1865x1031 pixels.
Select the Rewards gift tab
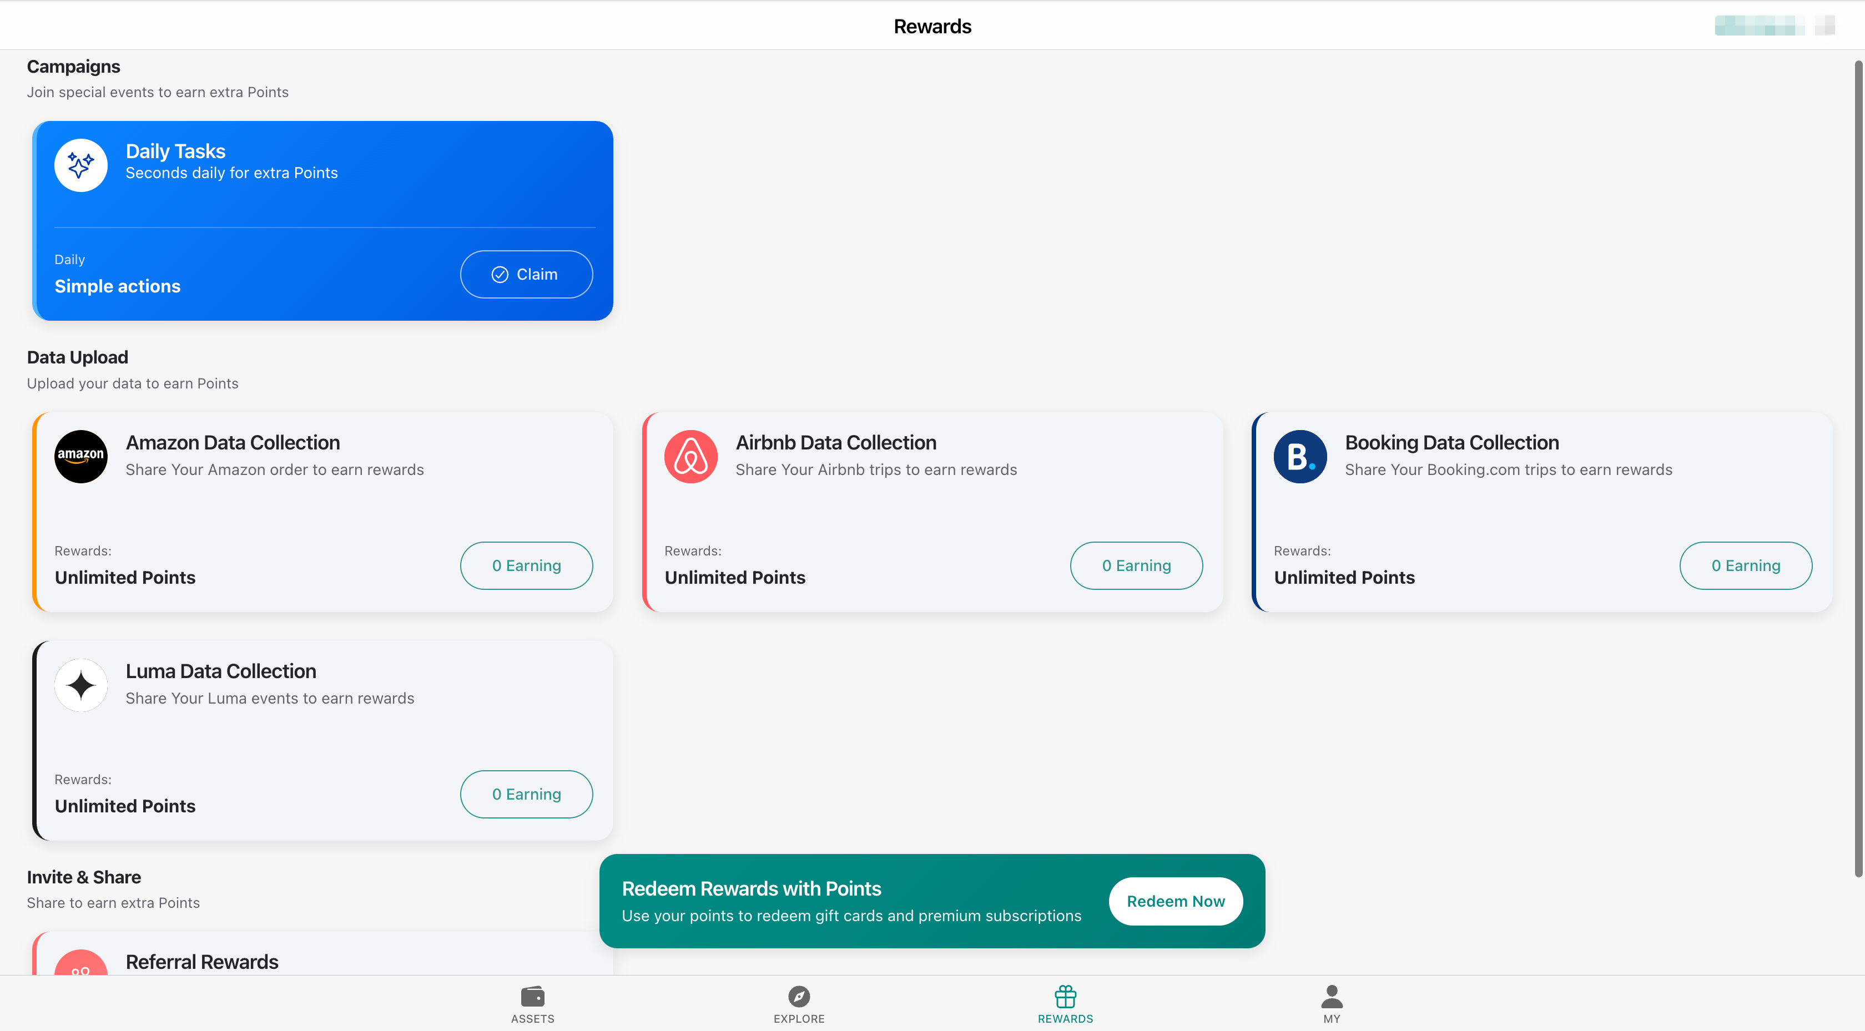click(x=1065, y=1003)
